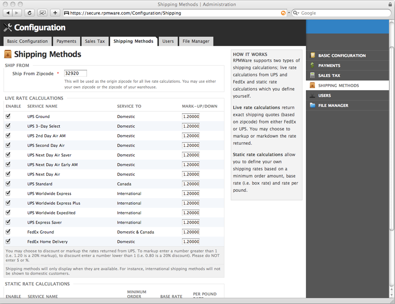The image size is (395, 304).
Task: Click the secure lock icon in title bar
Action: (390, 4)
